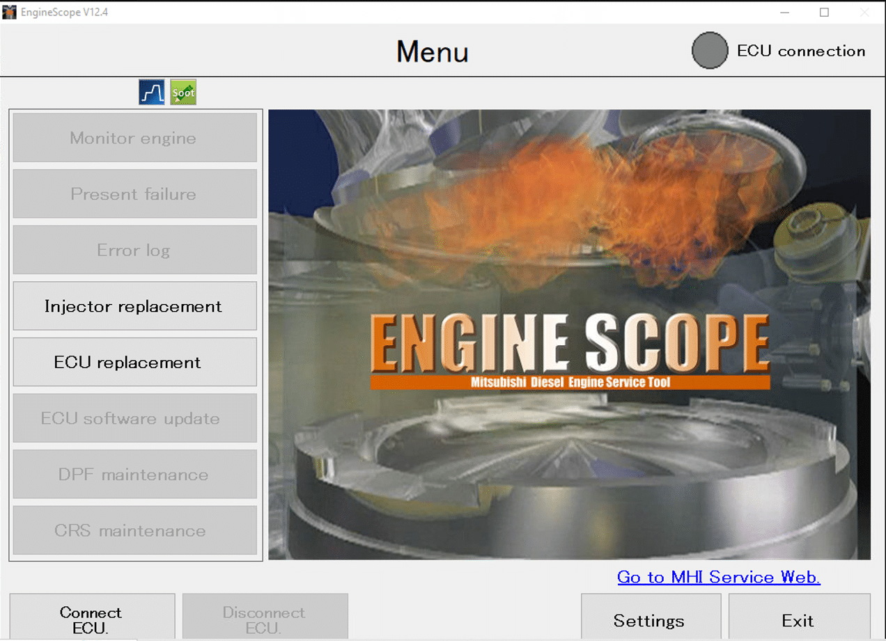Close the EngineScope window
This screenshot has height=641, width=886.
[x=864, y=13]
